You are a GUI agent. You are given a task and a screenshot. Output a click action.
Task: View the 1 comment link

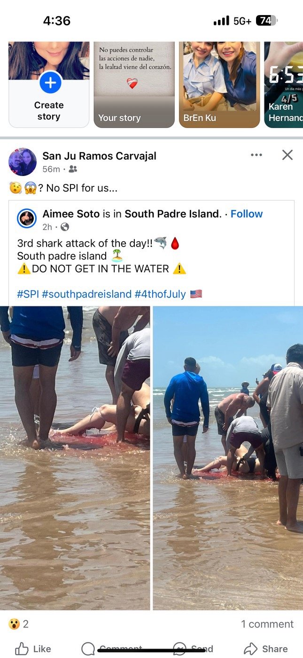point(267,624)
